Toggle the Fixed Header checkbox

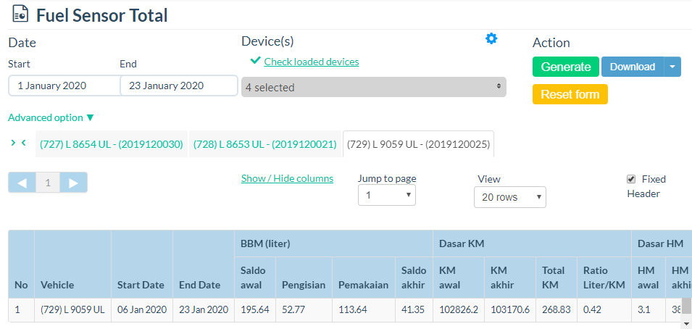631,179
